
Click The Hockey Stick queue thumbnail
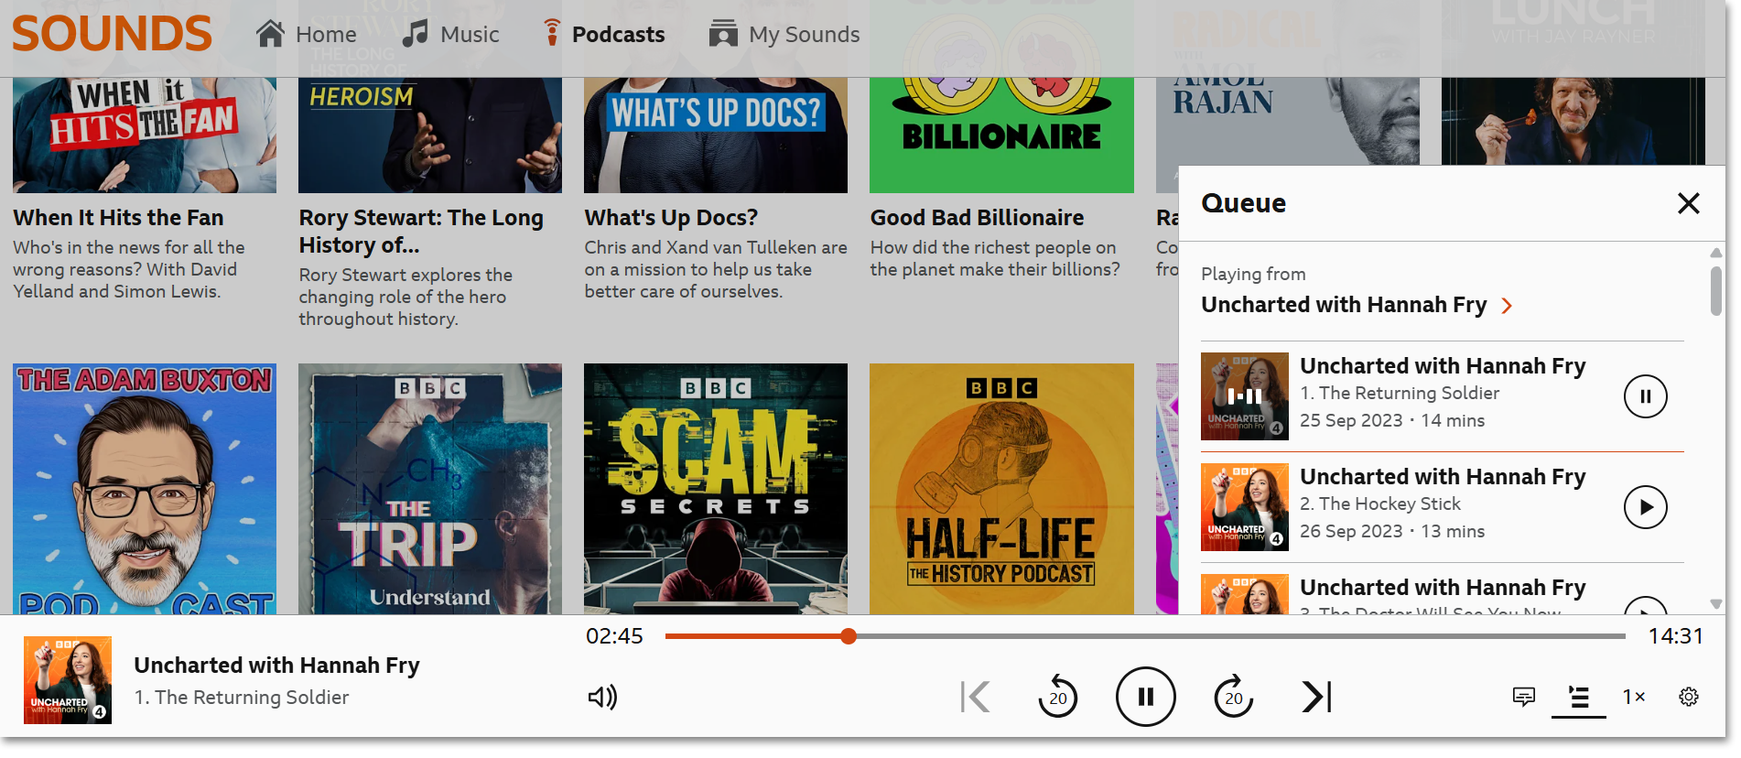(1245, 507)
